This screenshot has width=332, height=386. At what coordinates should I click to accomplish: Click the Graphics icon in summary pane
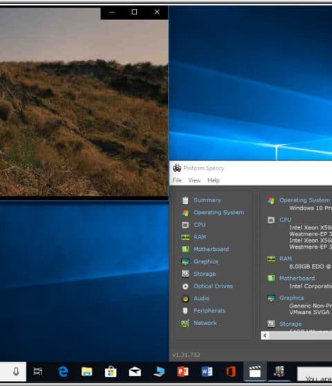tap(271, 298)
